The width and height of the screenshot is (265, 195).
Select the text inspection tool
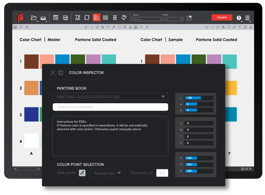tap(78, 17)
